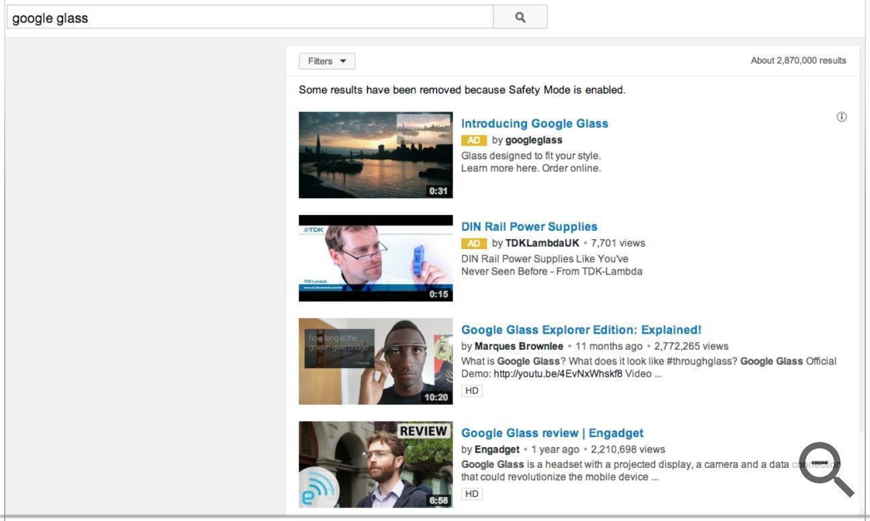Viewport: 870px width, 521px height.
Task: Click the Explorer Edition video thumbnail
Action: pos(375,361)
